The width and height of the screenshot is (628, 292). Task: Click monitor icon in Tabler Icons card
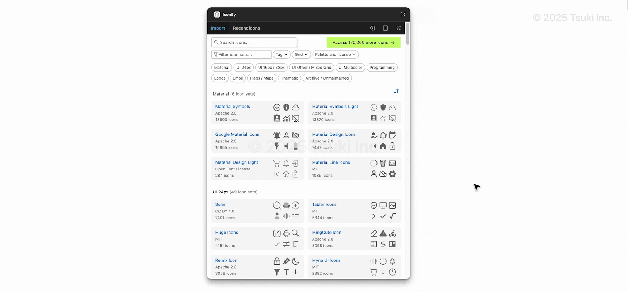(x=383, y=205)
